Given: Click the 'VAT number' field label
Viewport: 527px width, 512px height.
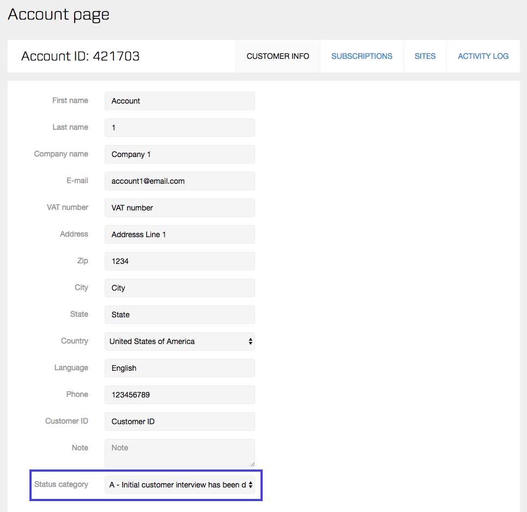Looking at the screenshot, I should click(68, 207).
